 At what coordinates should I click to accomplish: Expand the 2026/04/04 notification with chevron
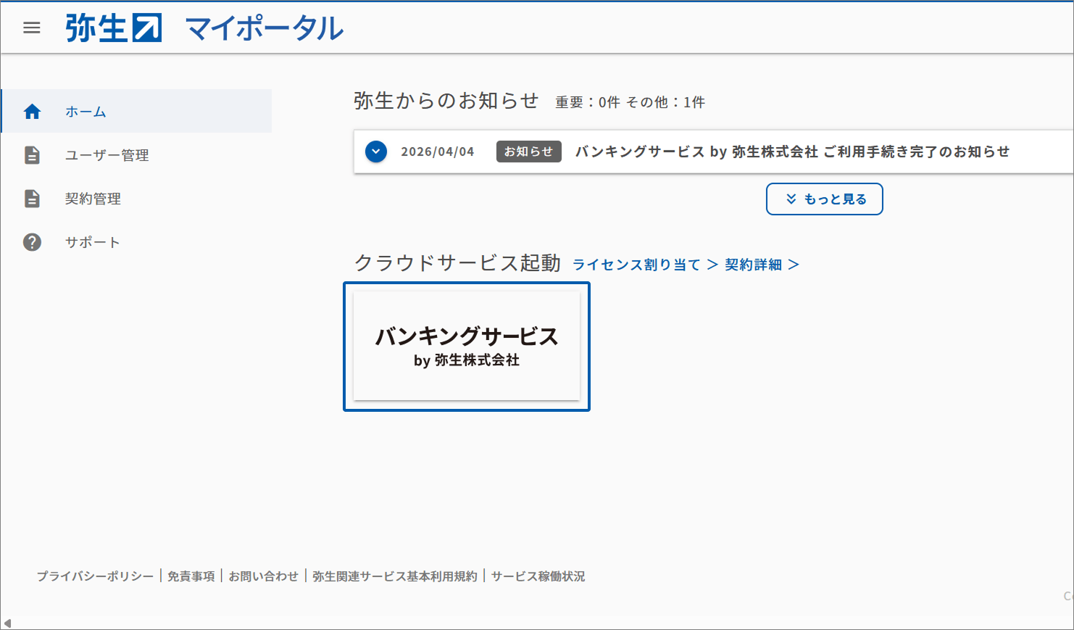click(x=376, y=152)
